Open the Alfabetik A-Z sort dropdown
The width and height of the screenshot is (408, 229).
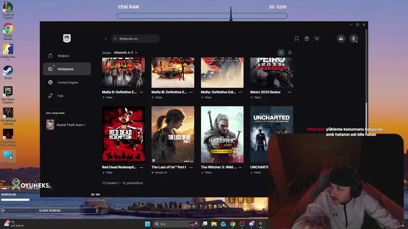[x=126, y=52]
